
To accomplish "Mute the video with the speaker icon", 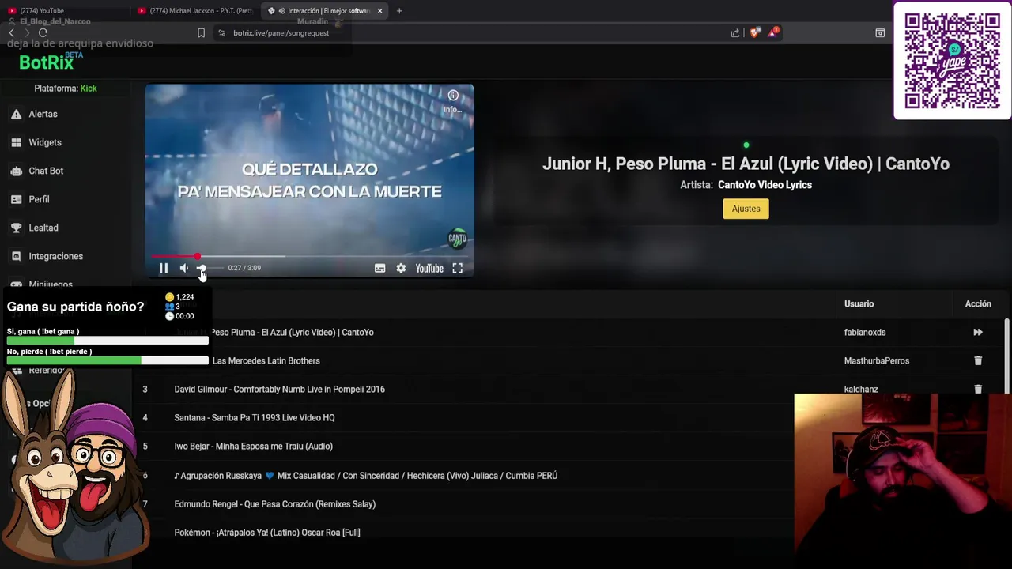I will [x=183, y=269].
